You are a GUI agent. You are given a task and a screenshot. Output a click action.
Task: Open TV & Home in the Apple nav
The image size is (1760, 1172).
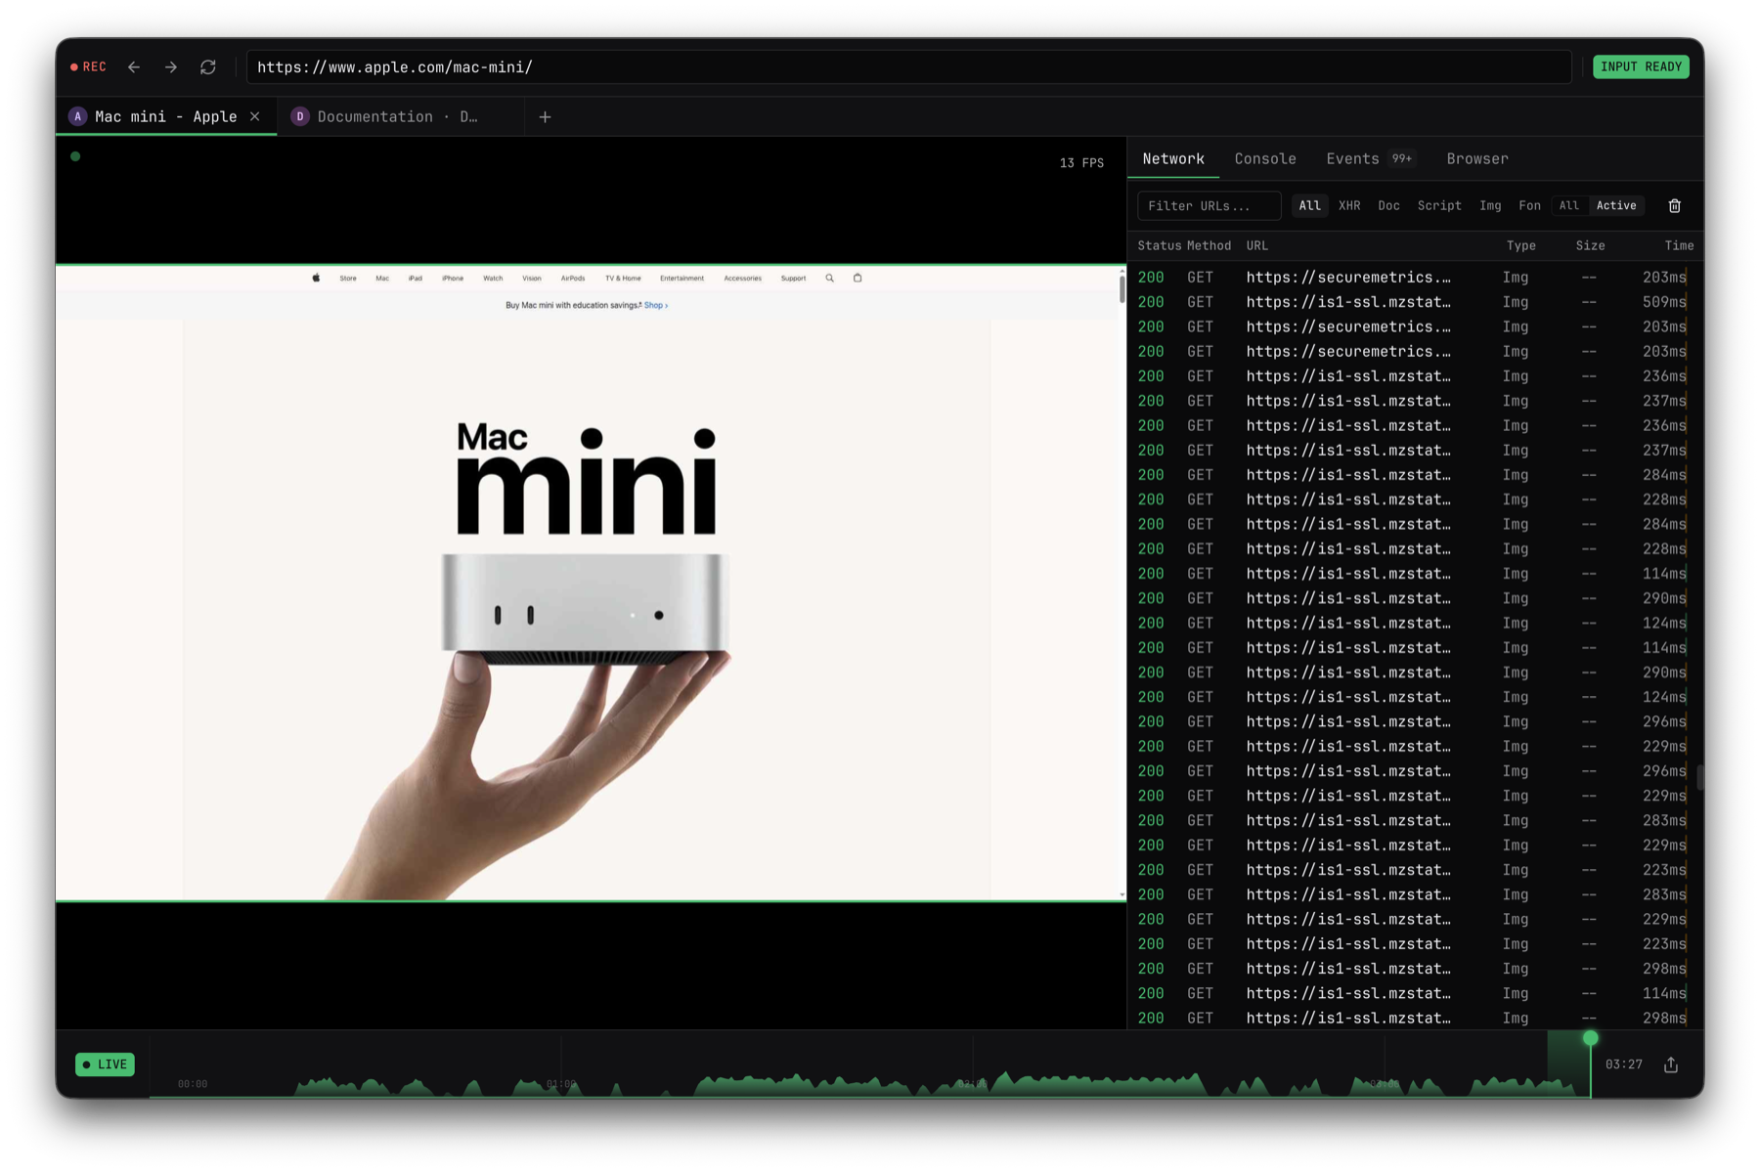tap(623, 278)
